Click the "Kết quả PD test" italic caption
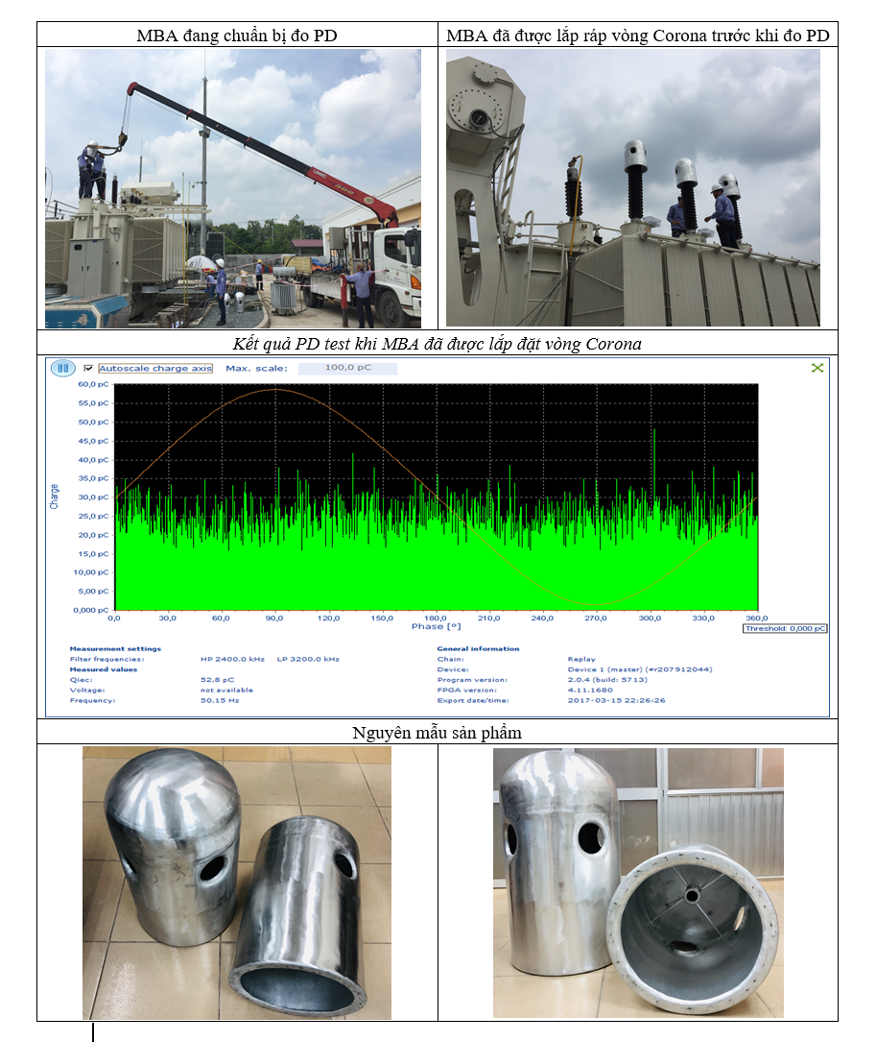 (x=437, y=344)
